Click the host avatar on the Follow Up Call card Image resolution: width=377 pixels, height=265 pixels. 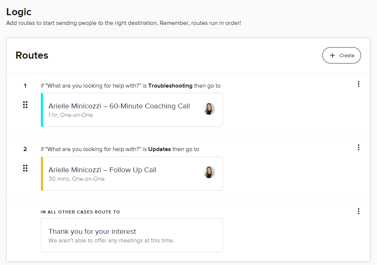209,172
